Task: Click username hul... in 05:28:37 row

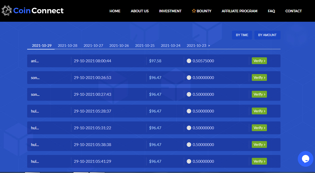Action: pyautogui.click(x=35, y=111)
